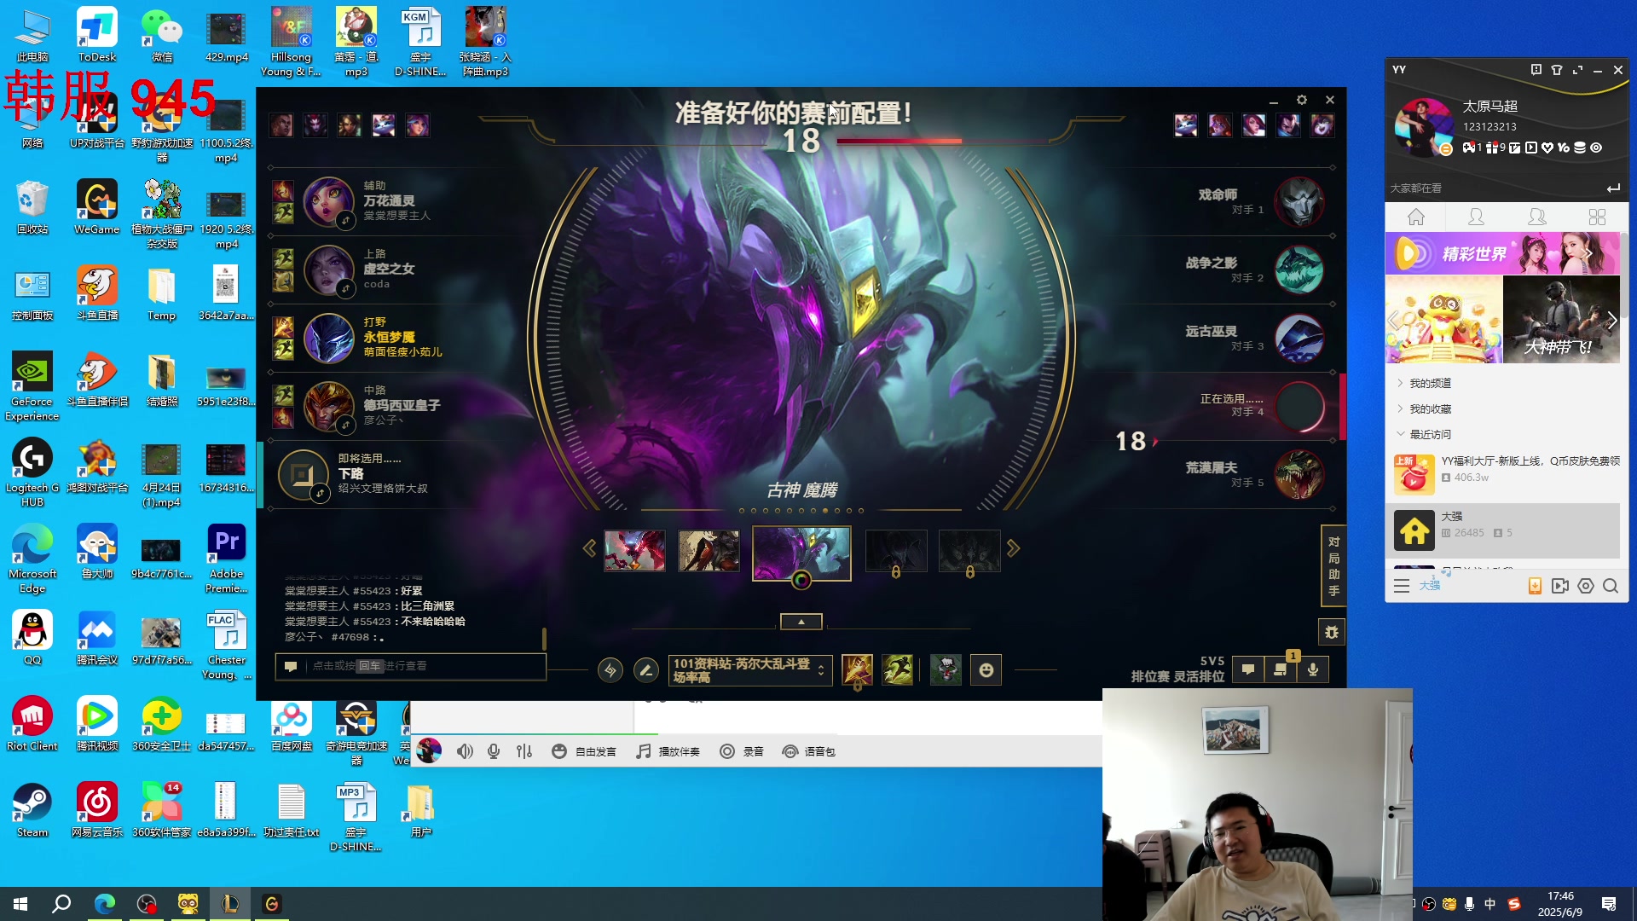Open the Windows Start menu

pos(20,904)
